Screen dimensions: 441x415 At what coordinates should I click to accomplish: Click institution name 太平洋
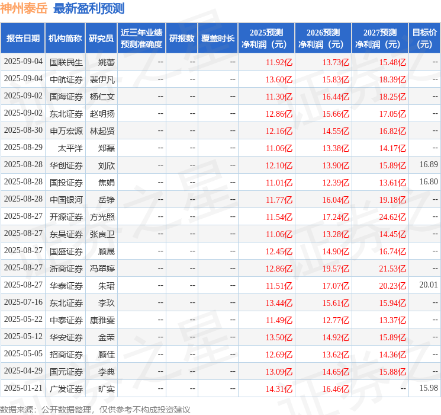tap(70, 148)
